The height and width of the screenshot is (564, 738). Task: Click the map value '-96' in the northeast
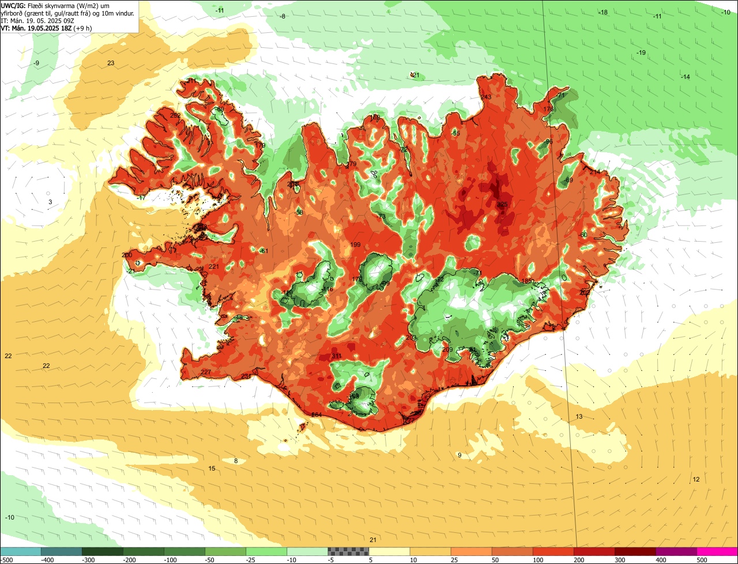coord(548,141)
